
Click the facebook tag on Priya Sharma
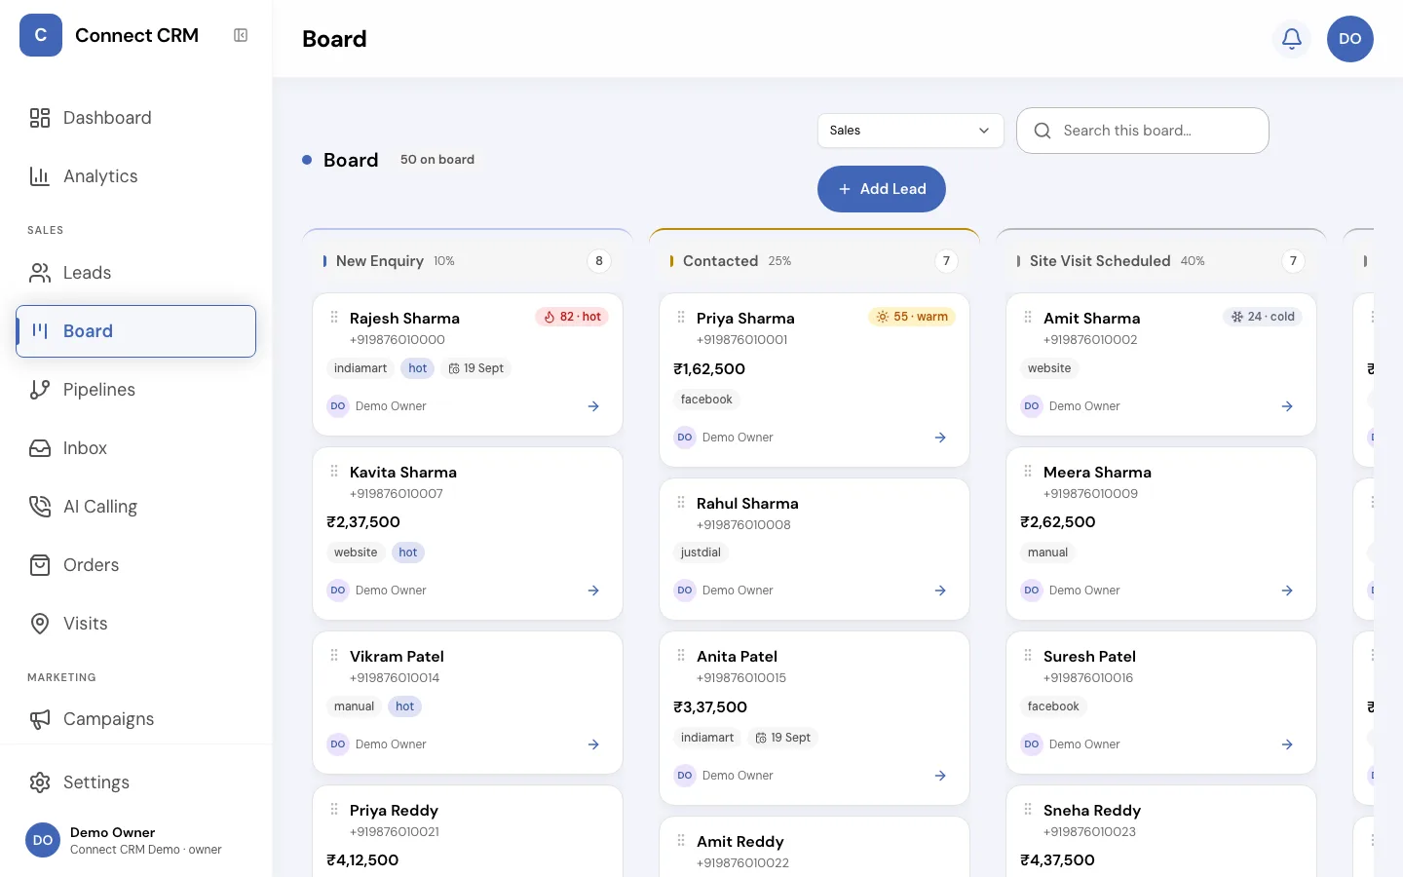pos(706,400)
